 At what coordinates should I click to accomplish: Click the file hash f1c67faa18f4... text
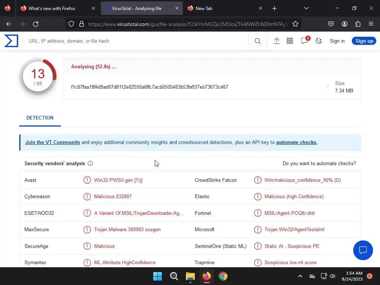coord(150,87)
